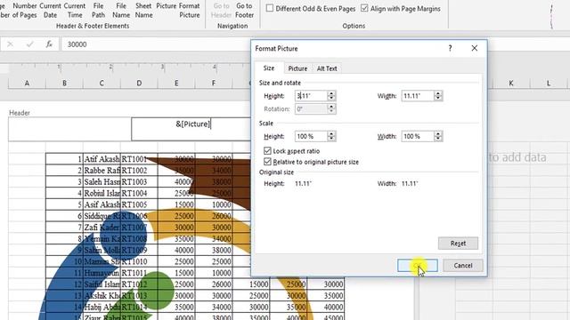This screenshot has height=320, width=570.
Task: Click the Picture ribbon button
Action: [x=167, y=6]
